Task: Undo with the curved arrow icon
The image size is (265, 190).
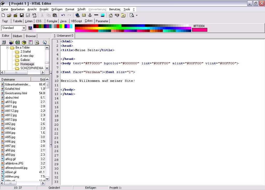Action: [63, 15]
